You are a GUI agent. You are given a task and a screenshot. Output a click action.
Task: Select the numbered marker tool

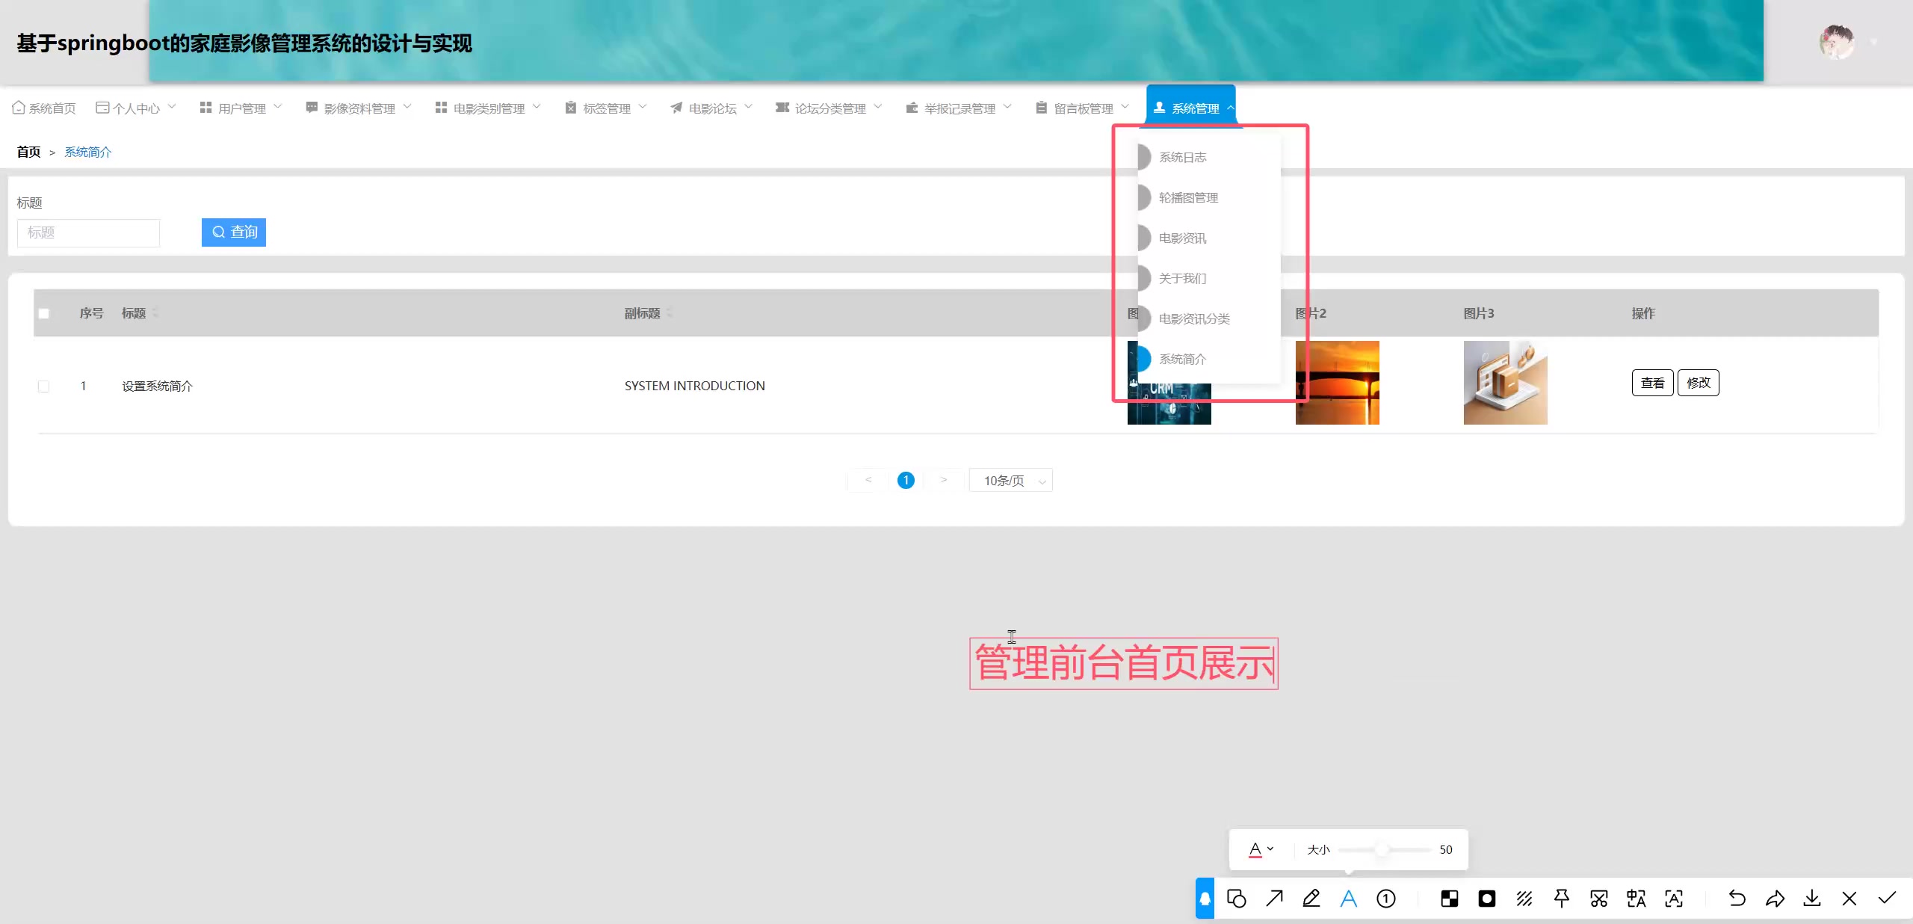pos(1386,898)
